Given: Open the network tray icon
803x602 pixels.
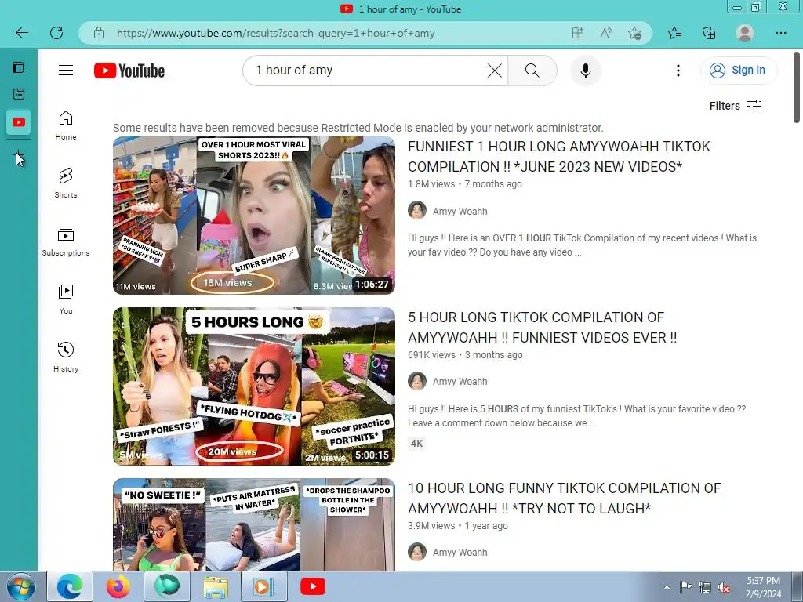Looking at the screenshot, I should pyautogui.click(x=705, y=587).
